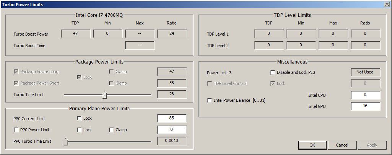Viewport: 392px width, 155px height.
Task: Click the Turbo Time Limit value 28
Action: tap(172, 94)
